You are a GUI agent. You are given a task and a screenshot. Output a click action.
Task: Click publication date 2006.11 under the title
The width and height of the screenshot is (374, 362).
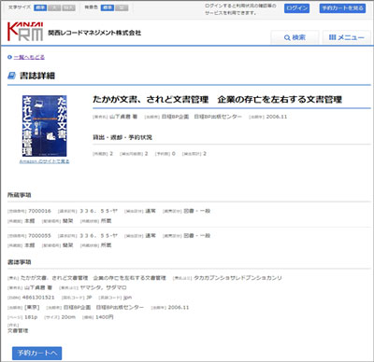tap(277, 117)
